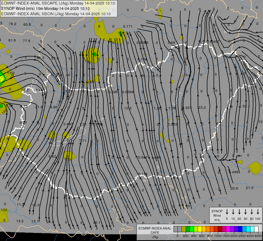Click the SBCAPE title line
The height and width of the screenshot is (241, 263).
pyautogui.click(x=58, y=3)
